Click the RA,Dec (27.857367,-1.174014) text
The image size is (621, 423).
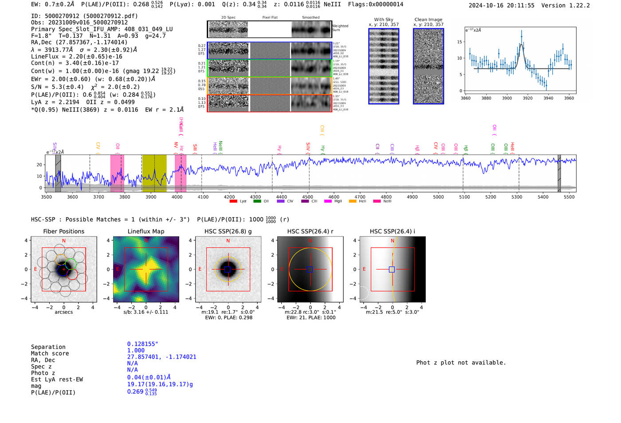(x=79, y=43)
